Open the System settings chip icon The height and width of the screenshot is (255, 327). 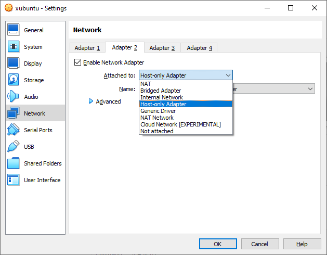pyautogui.click(x=14, y=46)
